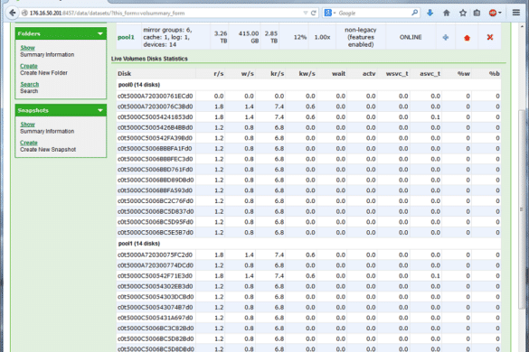Screen dimensions: 529x352
Task: Open the Firefox hamburger menu
Action: pos(515,13)
